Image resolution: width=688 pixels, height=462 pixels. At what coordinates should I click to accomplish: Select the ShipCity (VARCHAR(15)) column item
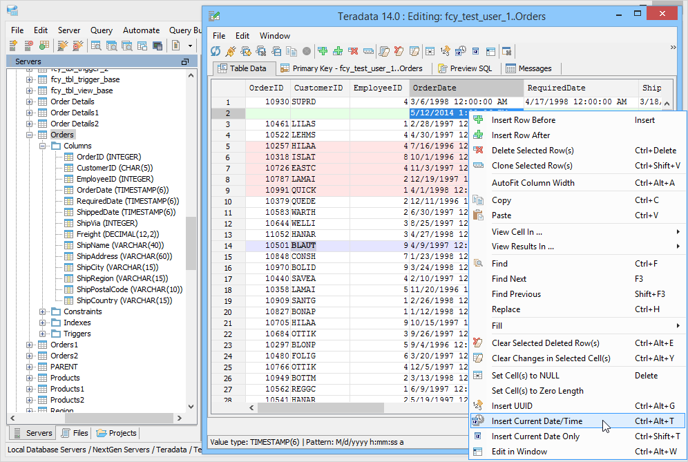pos(117,267)
